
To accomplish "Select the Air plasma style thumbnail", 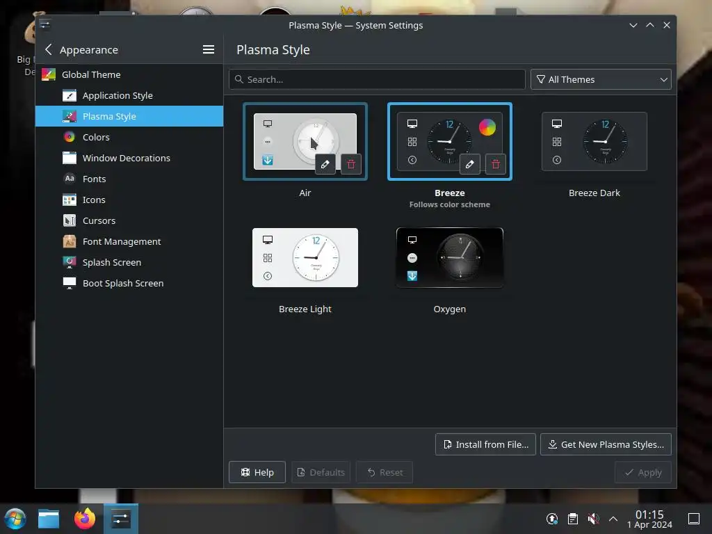I will [305, 141].
